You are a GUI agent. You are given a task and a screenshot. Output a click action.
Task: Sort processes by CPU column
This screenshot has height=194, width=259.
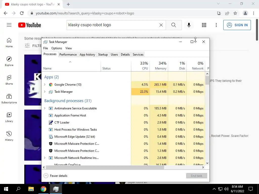coord(140,66)
